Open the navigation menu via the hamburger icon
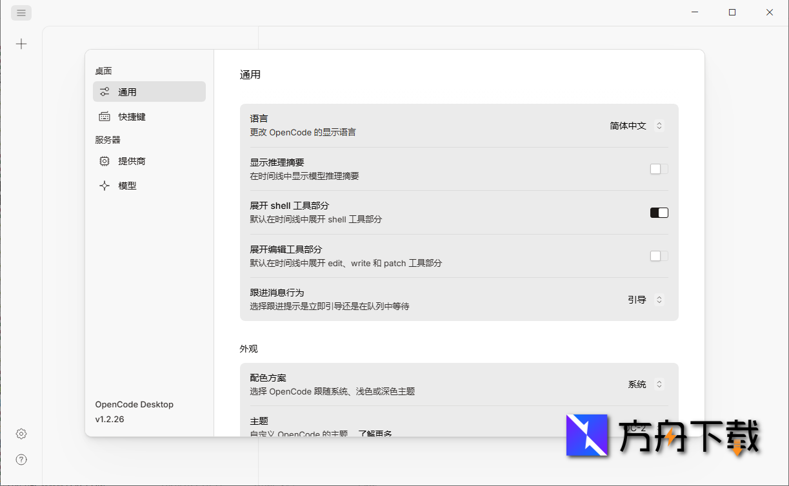 [x=21, y=12]
